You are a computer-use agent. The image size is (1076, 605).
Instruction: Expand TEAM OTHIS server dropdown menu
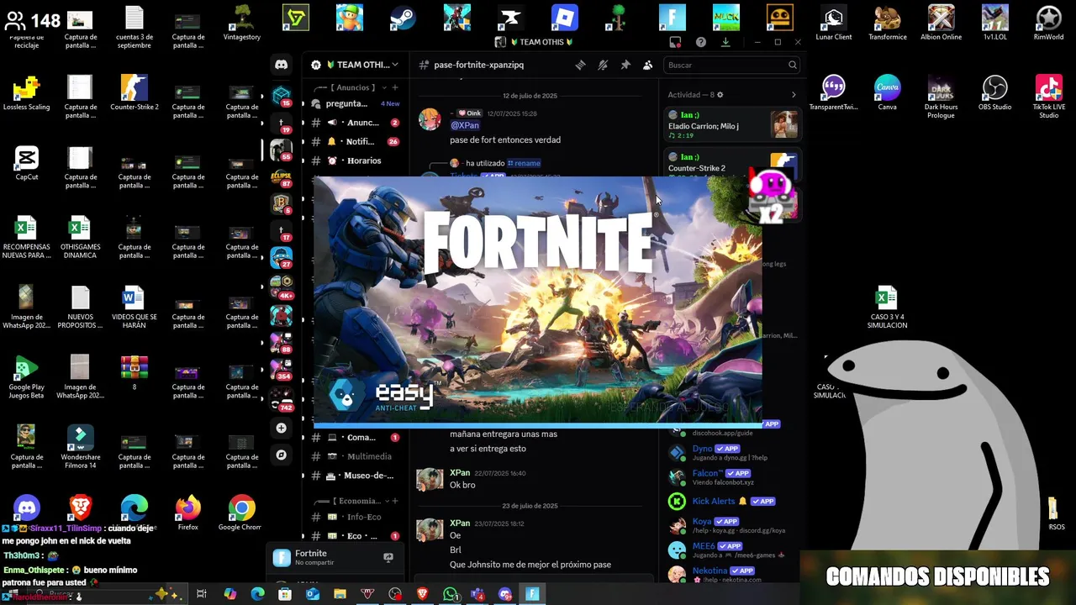(356, 65)
